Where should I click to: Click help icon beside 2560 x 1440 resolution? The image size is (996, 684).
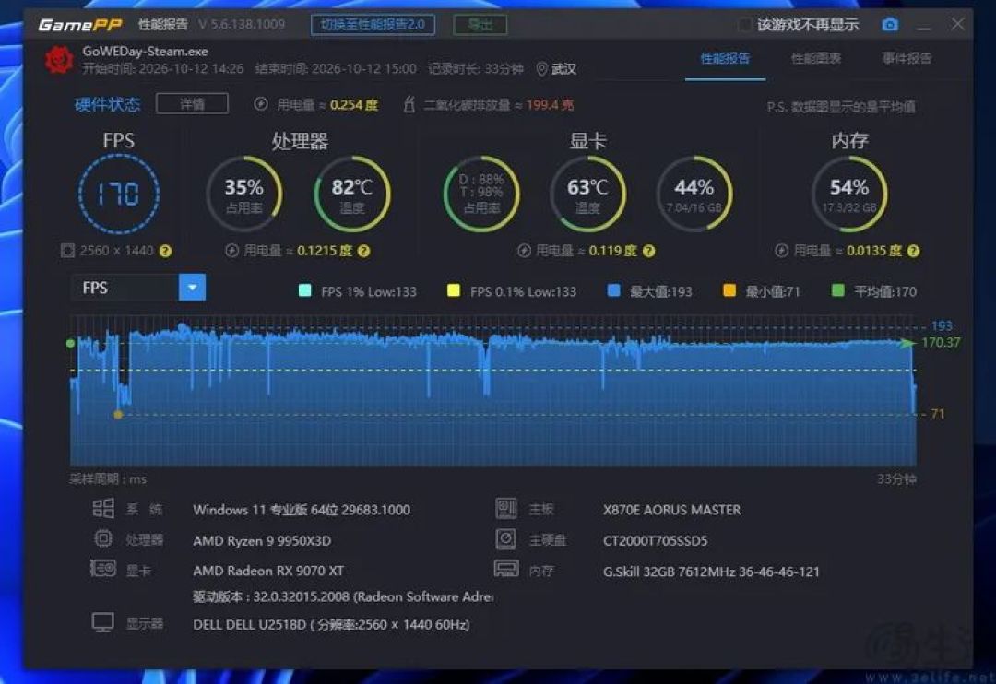pos(165,251)
